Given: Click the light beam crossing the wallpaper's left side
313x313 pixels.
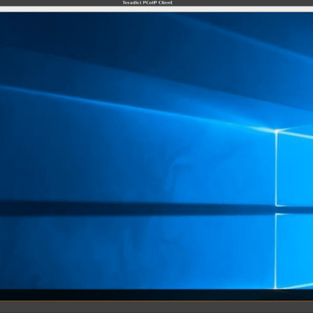Looking at the screenshot, I should (60, 96).
